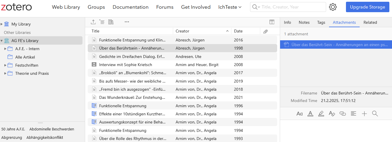The height and width of the screenshot is (142, 392).
Task: Open Web Library in top navigation
Action: click(x=66, y=7)
